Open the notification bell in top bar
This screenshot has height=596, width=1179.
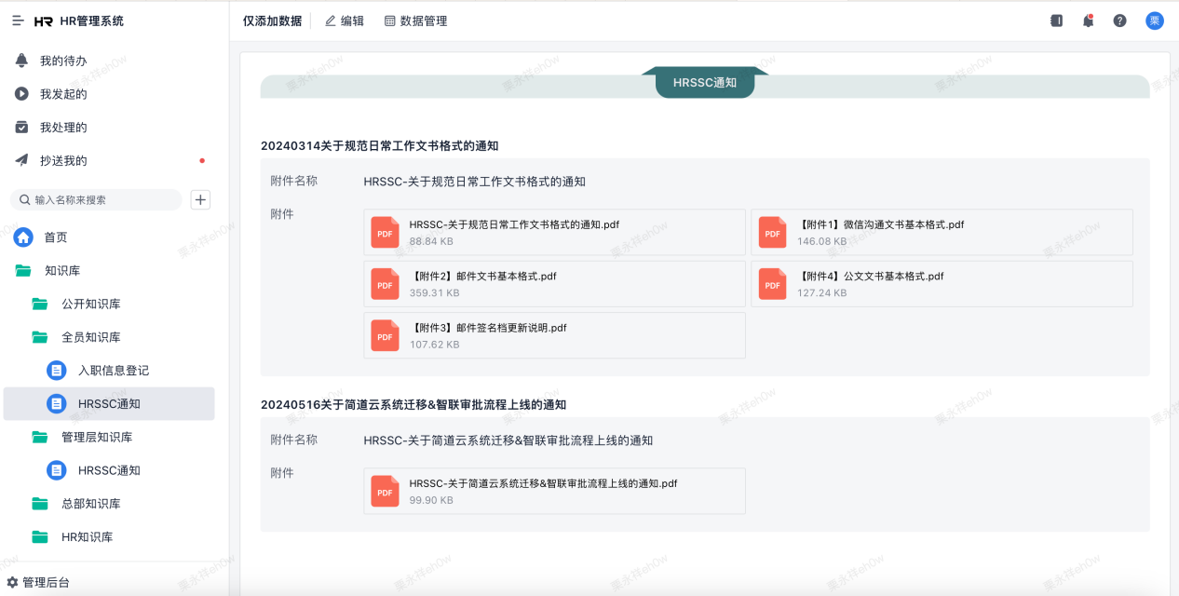1088,20
